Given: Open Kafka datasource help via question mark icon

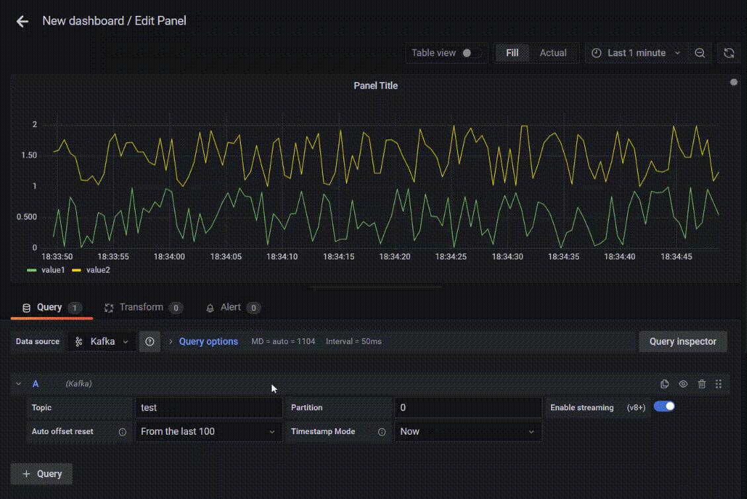Looking at the screenshot, I should click(x=149, y=341).
